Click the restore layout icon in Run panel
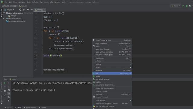The width and height of the screenshot is (193, 109). coord(5,91)
